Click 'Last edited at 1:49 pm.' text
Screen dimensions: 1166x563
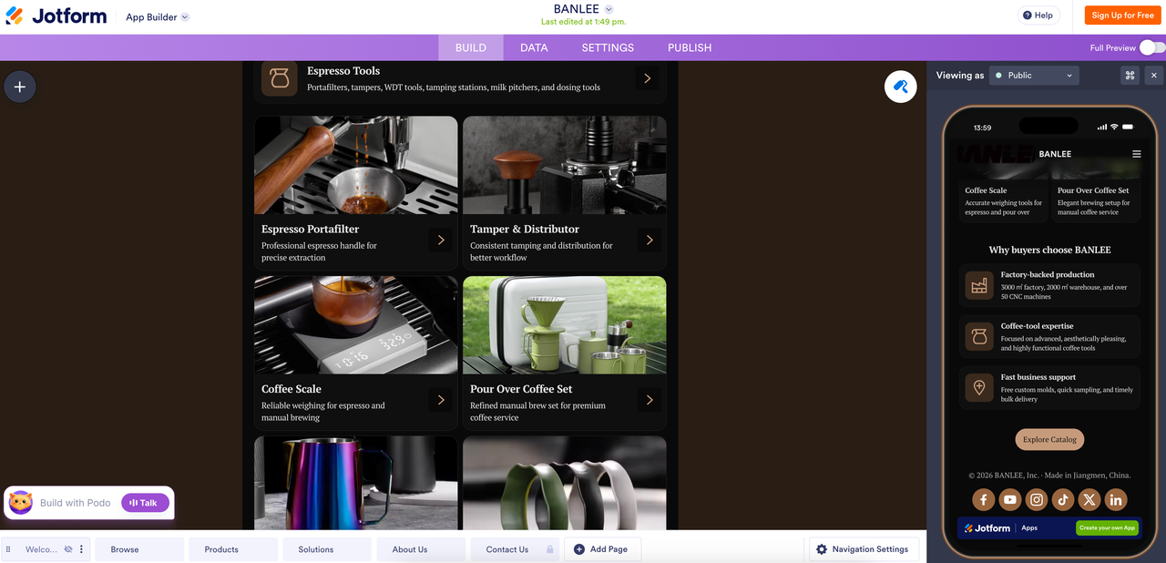pos(583,22)
